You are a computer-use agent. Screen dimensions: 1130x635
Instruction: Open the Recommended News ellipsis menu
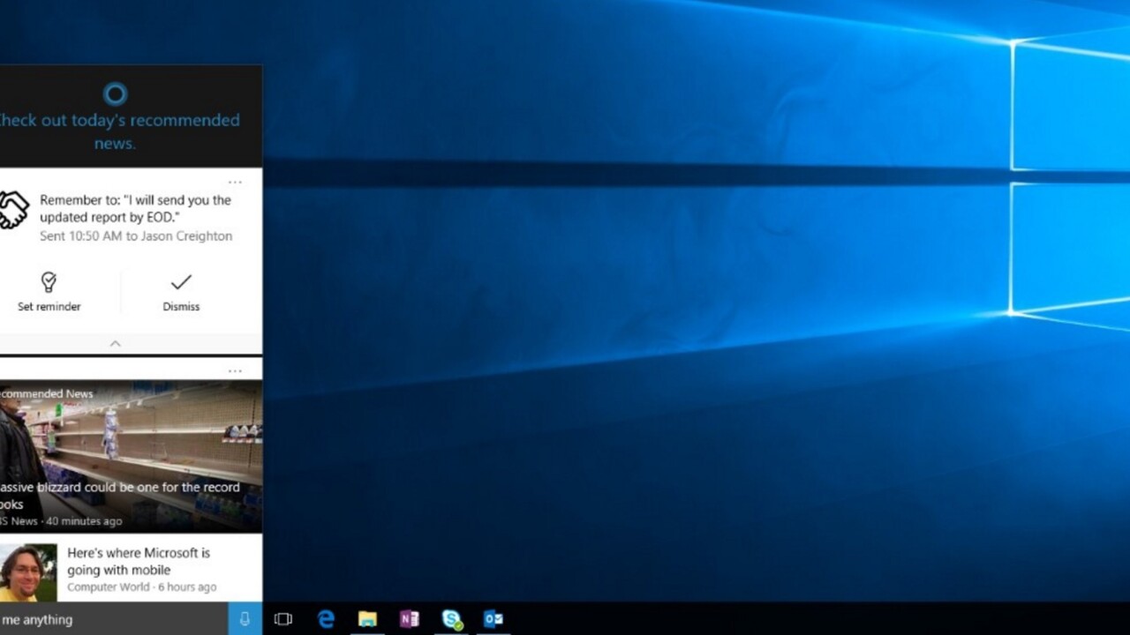(x=235, y=371)
